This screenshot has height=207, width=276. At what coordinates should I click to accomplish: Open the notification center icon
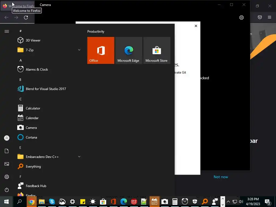pos(268,202)
